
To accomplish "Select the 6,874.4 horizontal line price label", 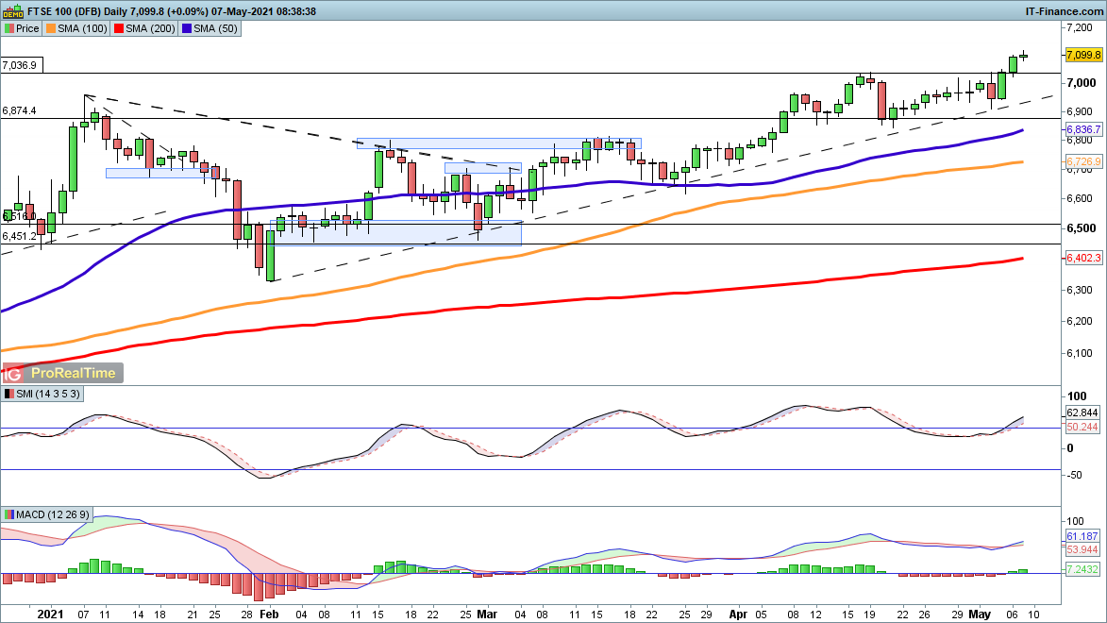I will click(x=20, y=110).
